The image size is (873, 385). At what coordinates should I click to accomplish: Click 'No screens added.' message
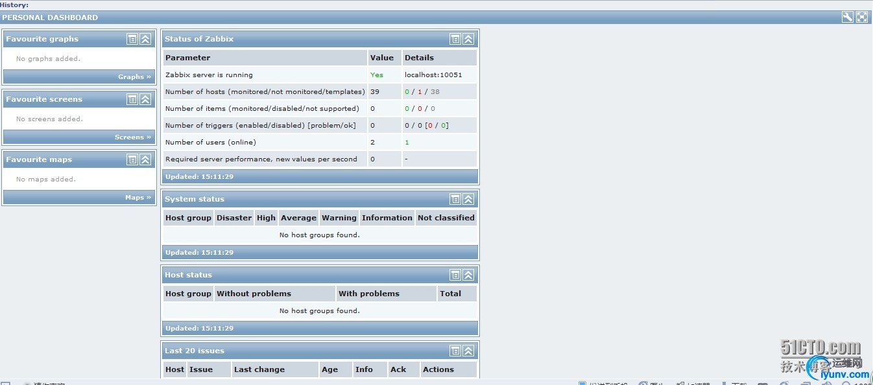pos(49,119)
